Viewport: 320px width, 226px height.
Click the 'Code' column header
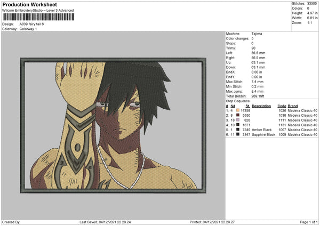(282, 106)
